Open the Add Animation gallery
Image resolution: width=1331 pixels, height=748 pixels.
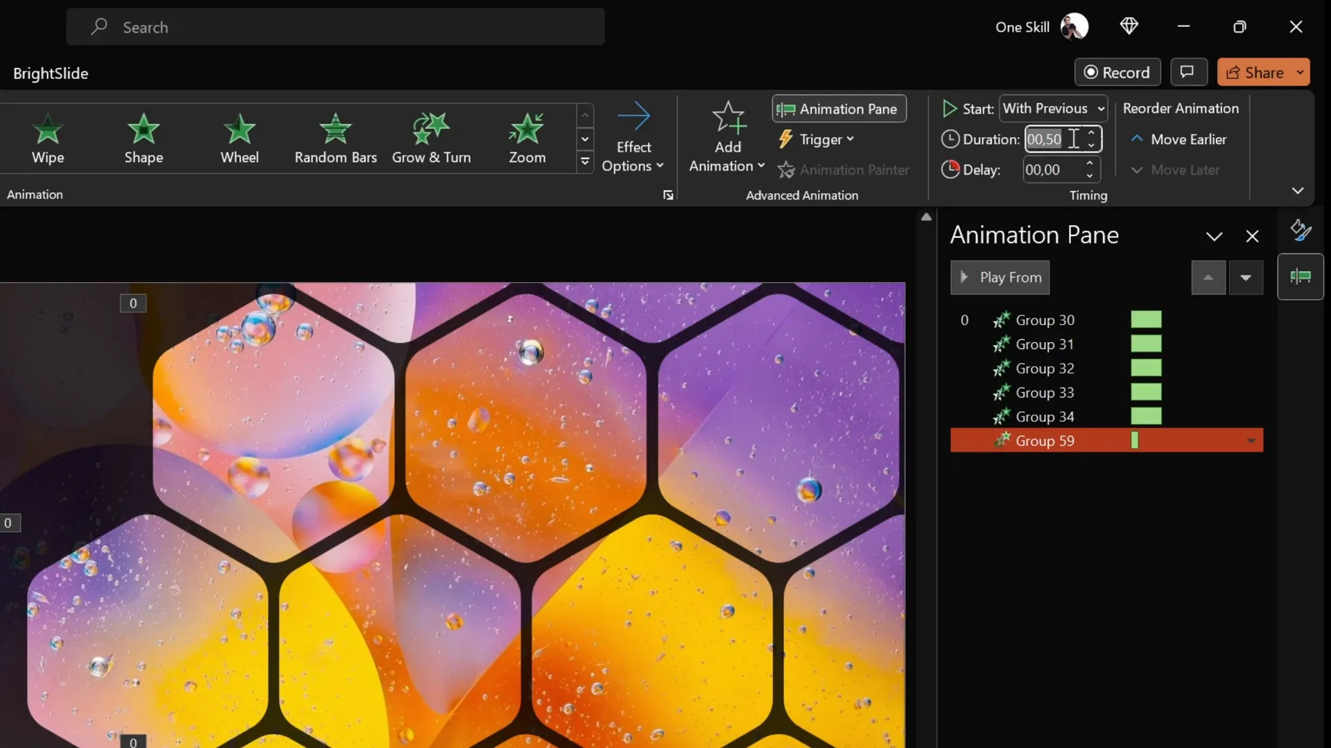(727, 138)
